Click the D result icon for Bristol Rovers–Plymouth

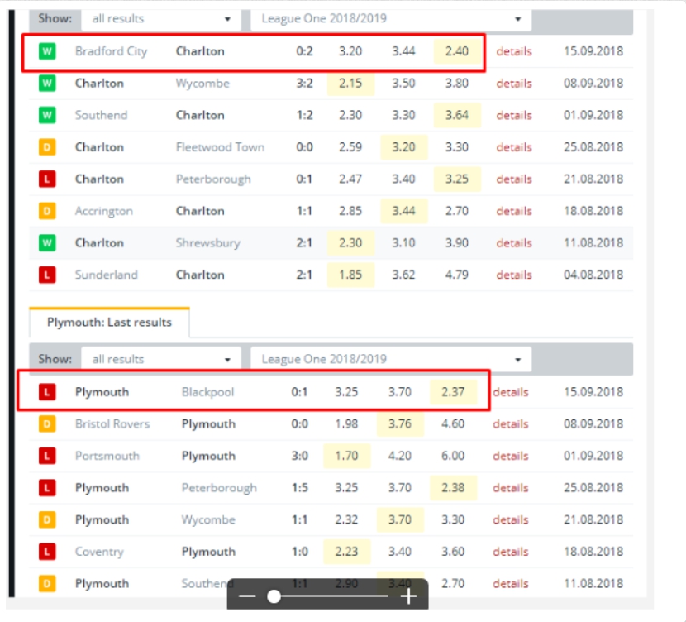tap(47, 423)
